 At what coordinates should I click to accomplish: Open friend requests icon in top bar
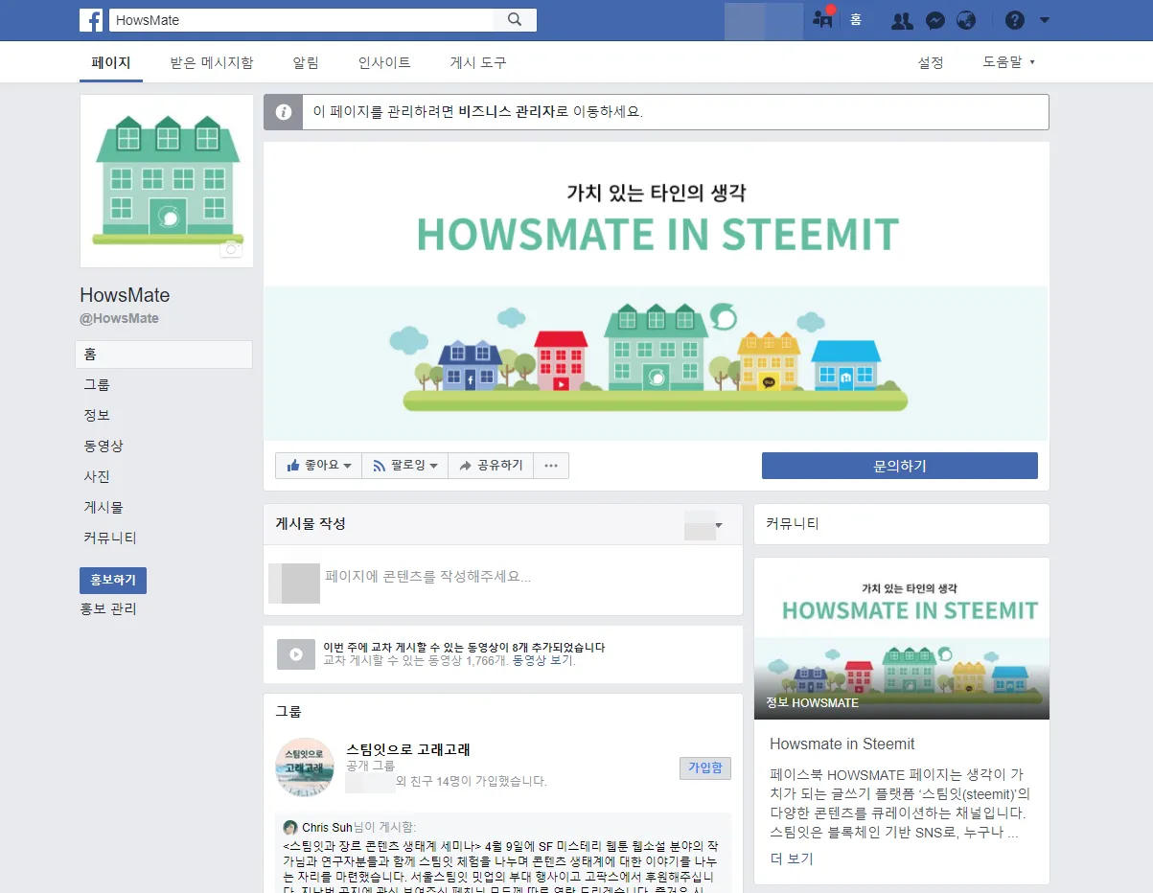click(902, 20)
